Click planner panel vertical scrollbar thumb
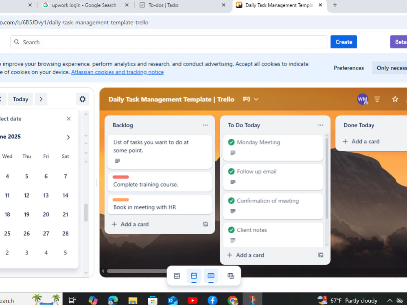Screen dimensions: 407x305 coord(86,213)
